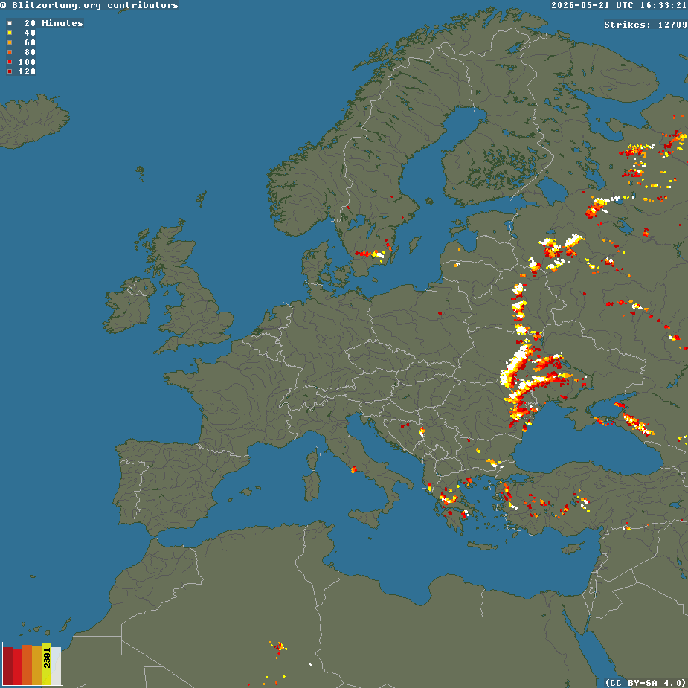Select the yellow 40 minutes legend swatch
Image resolution: width=688 pixels, height=688 pixels.
click(x=10, y=33)
